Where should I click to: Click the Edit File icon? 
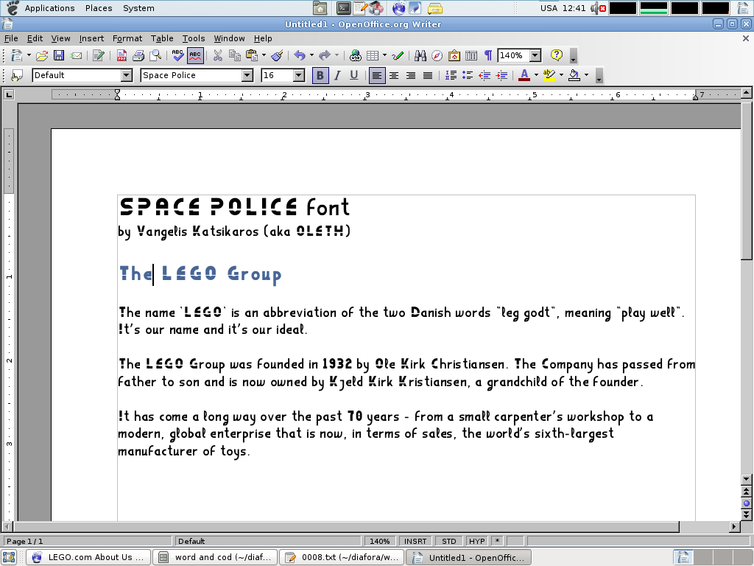pyautogui.click(x=99, y=56)
